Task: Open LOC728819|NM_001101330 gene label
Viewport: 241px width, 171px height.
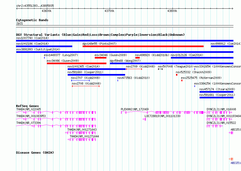Action: click(x=162, y=116)
